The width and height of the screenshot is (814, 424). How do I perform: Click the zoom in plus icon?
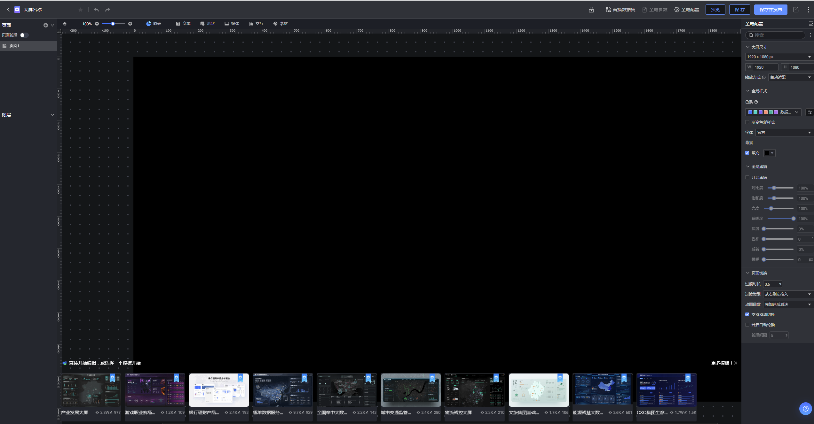point(130,24)
